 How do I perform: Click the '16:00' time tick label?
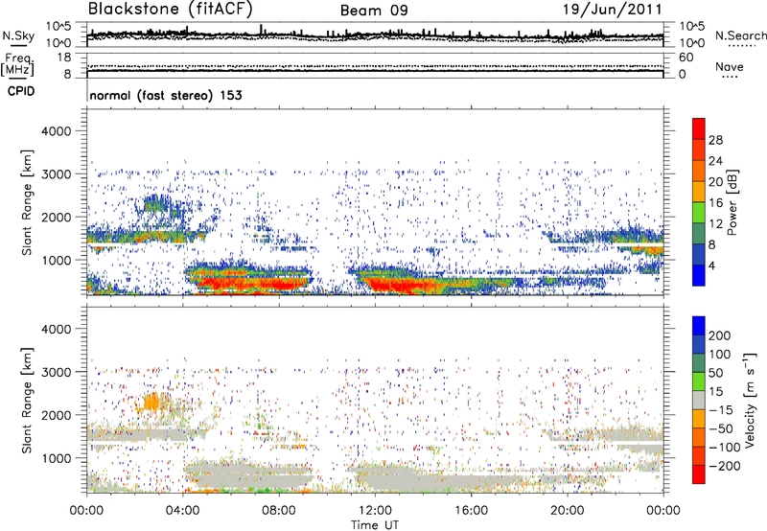471,511
